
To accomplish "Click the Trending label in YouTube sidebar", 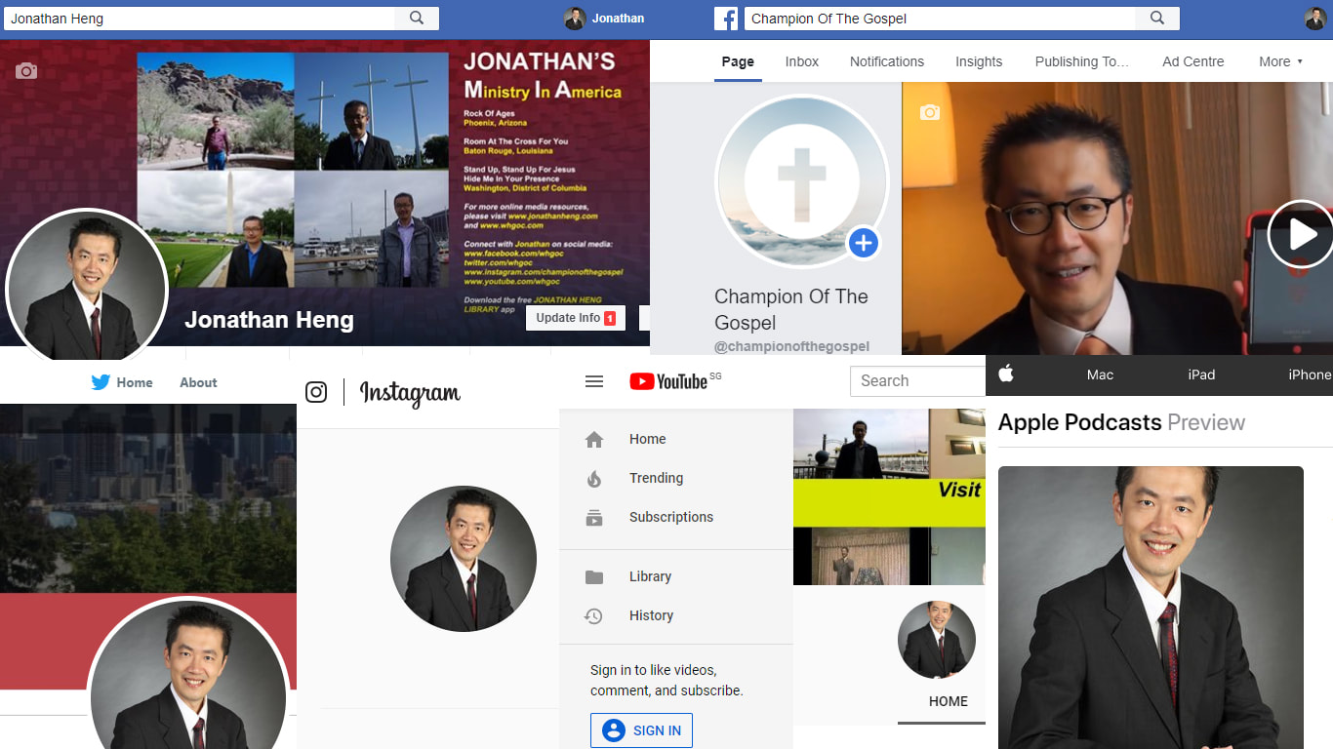I will pos(656,478).
